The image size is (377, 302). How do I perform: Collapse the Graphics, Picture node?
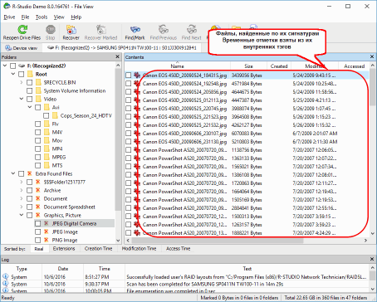pyautogui.click(x=22, y=215)
